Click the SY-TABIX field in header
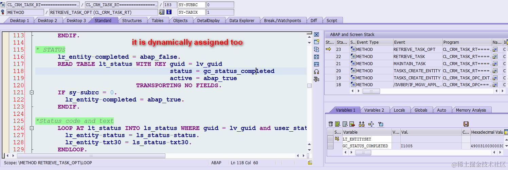Image resolution: width=508 pixels, height=170 pixels. [x=192, y=12]
